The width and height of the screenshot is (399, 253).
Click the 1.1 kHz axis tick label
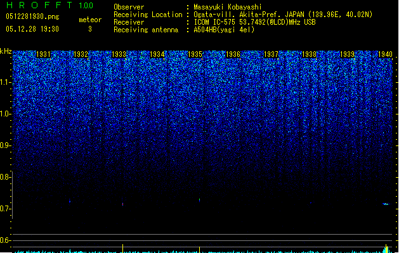5,82
